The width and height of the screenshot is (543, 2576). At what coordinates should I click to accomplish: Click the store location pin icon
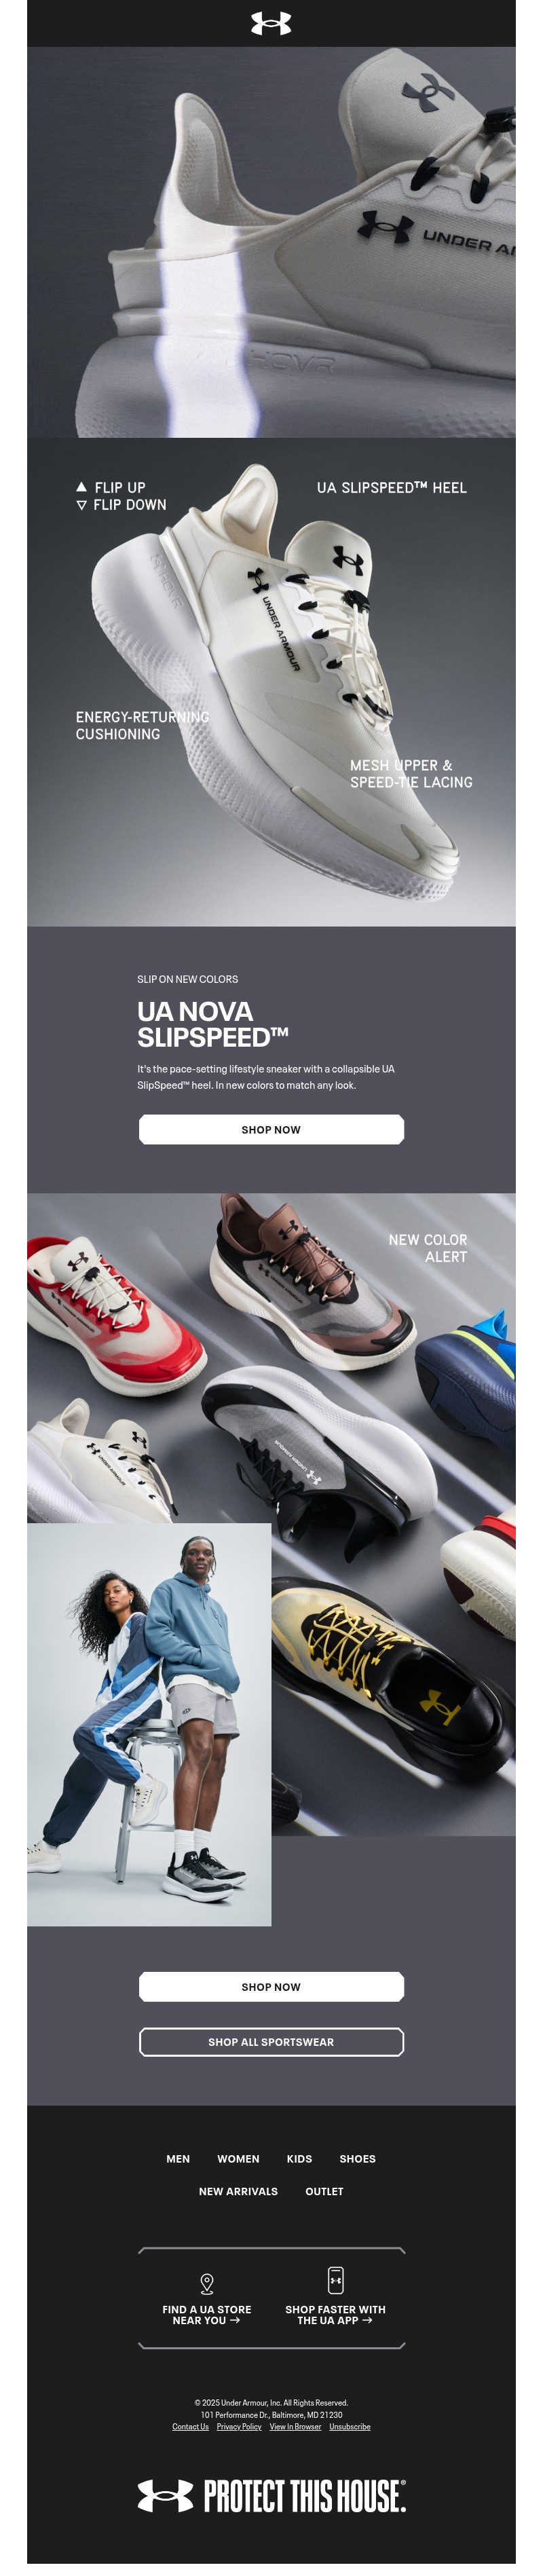[x=207, y=2283]
